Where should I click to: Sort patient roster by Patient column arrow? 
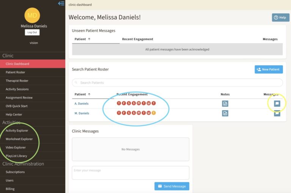point(89,94)
